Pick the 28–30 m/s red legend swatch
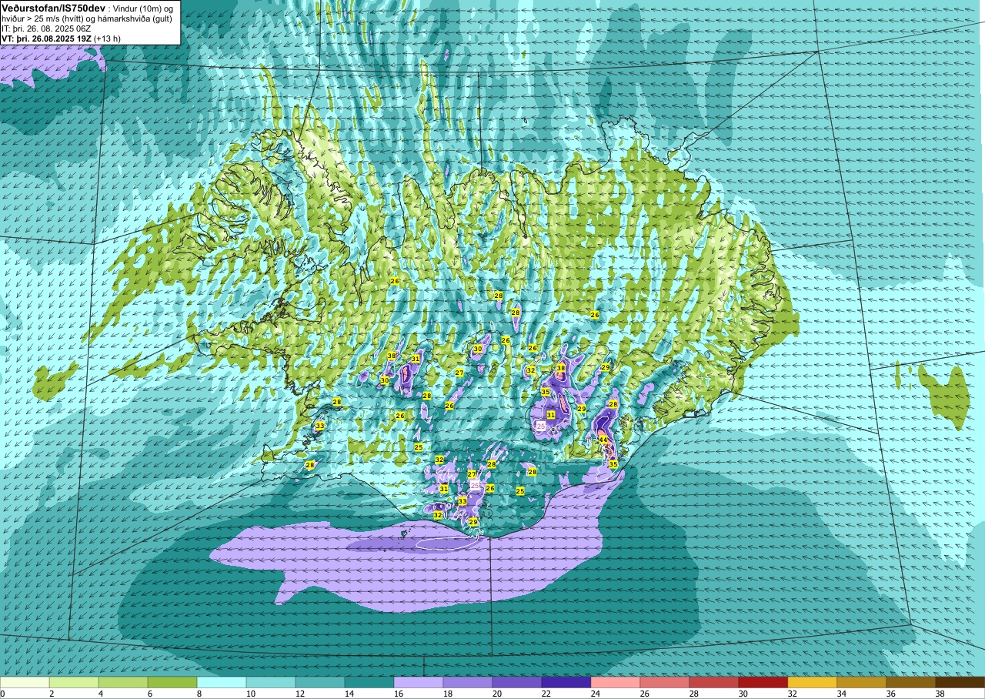This screenshot has width=985, height=699. pyautogui.click(x=714, y=682)
